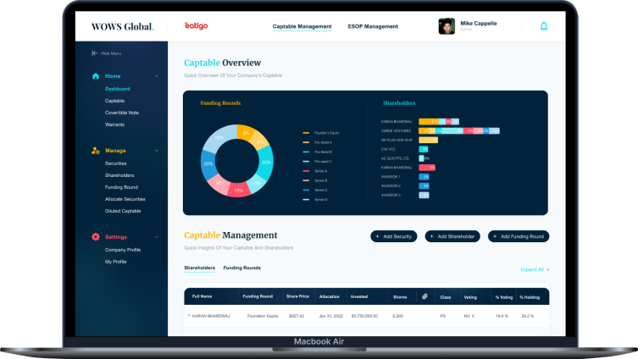
Task: Open Securities sidebar item
Action: (115, 163)
